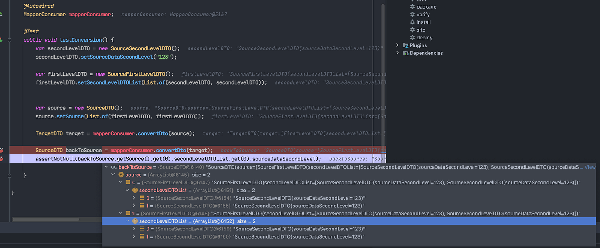This screenshot has width=600, height=248.
Task: Click the watch icon beside backToSource
Action: [114, 167]
